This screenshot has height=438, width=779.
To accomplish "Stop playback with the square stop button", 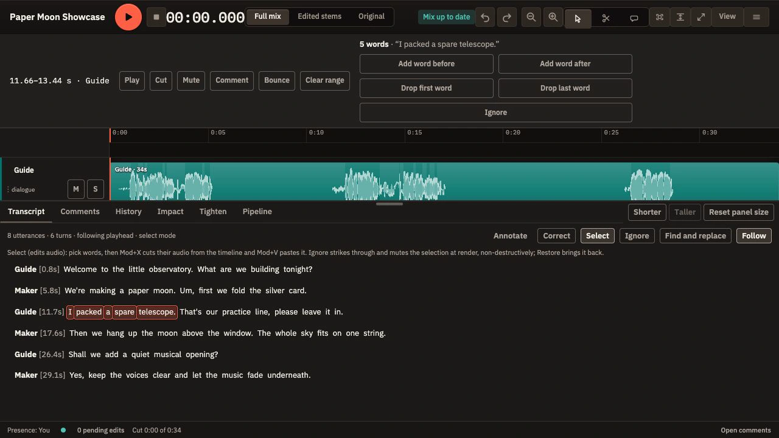I will (156, 17).
